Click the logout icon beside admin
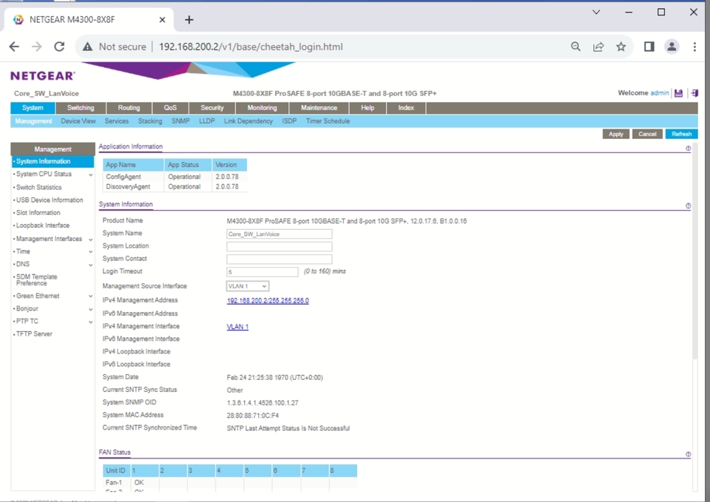This screenshot has width=710, height=502. tap(694, 93)
